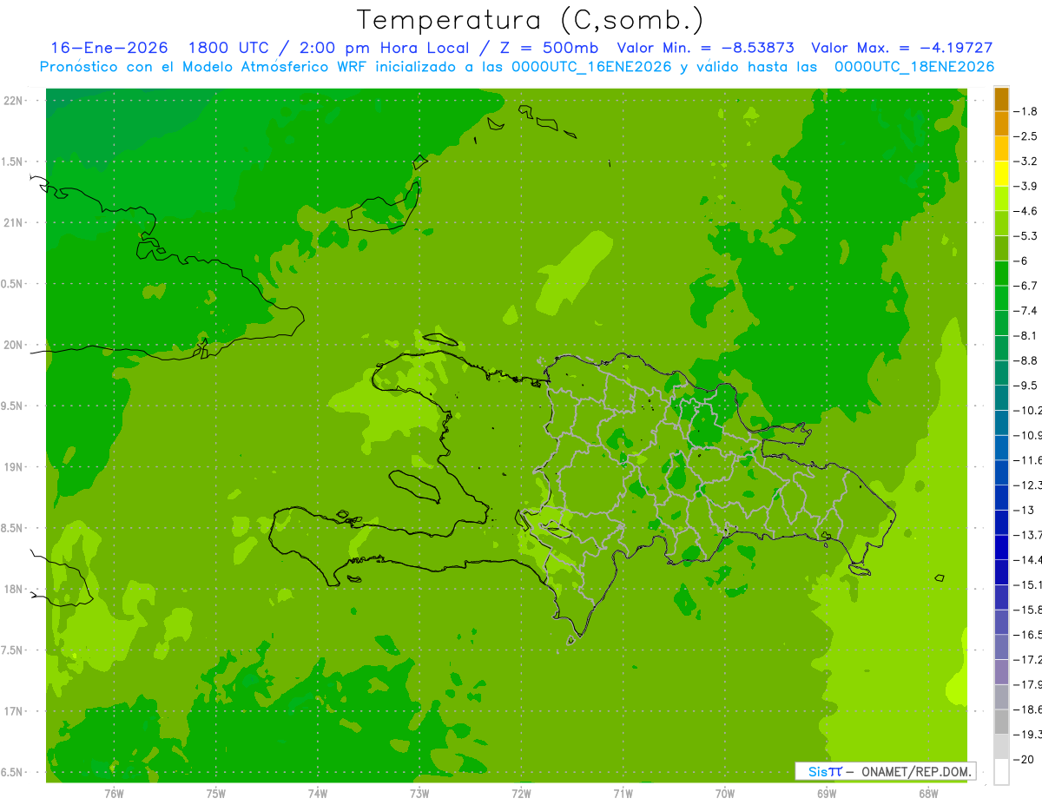Viewport: 1042px width, 805px height.
Task: Click "Valor Min. = -8.53873" text
Action: [x=705, y=48]
